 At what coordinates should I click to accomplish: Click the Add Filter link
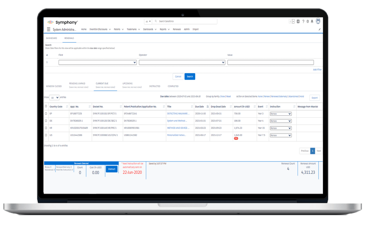coord(317,70)
